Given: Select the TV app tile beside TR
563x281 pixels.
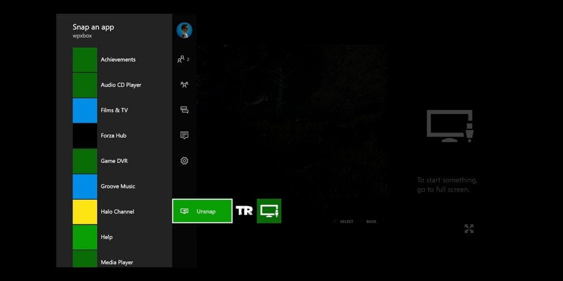Looking at the screenshot, I should (269, 211).
